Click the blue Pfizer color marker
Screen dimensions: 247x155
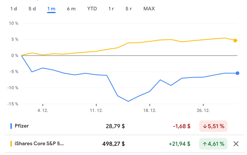10,126
